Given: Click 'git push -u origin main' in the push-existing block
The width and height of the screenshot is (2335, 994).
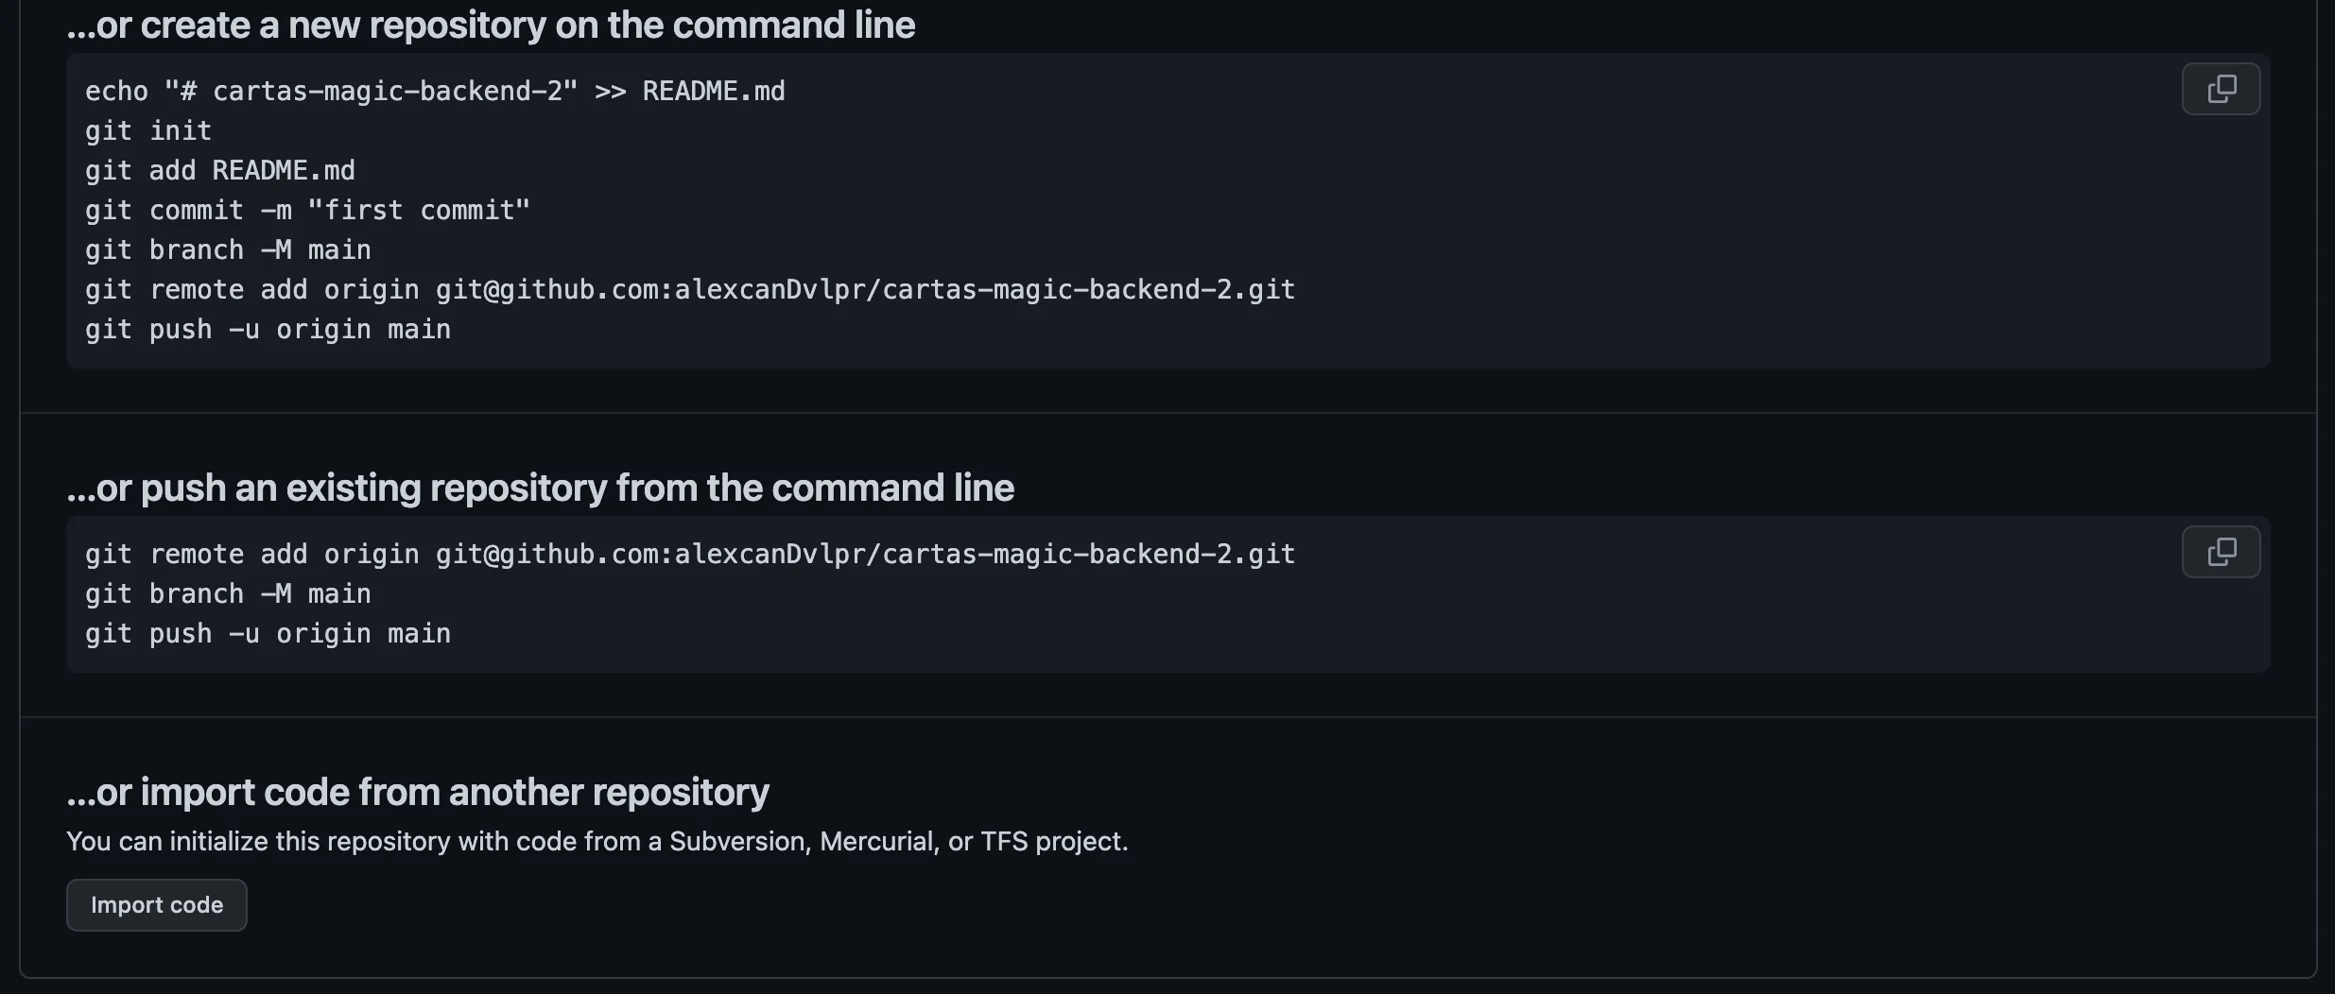Looking at the screenshot, I should pyautogui.click(x=268, y=634).
